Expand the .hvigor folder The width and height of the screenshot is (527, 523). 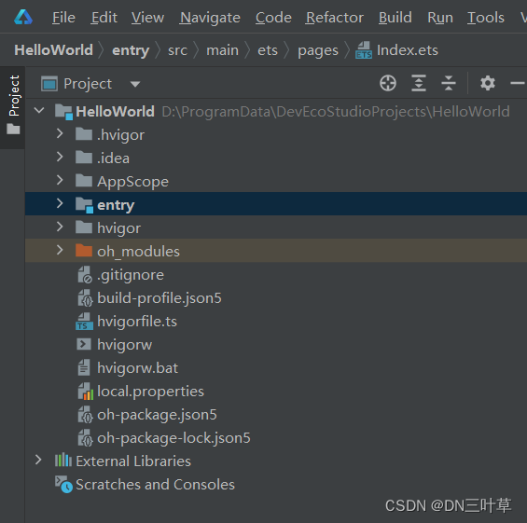tap(60, 133)
